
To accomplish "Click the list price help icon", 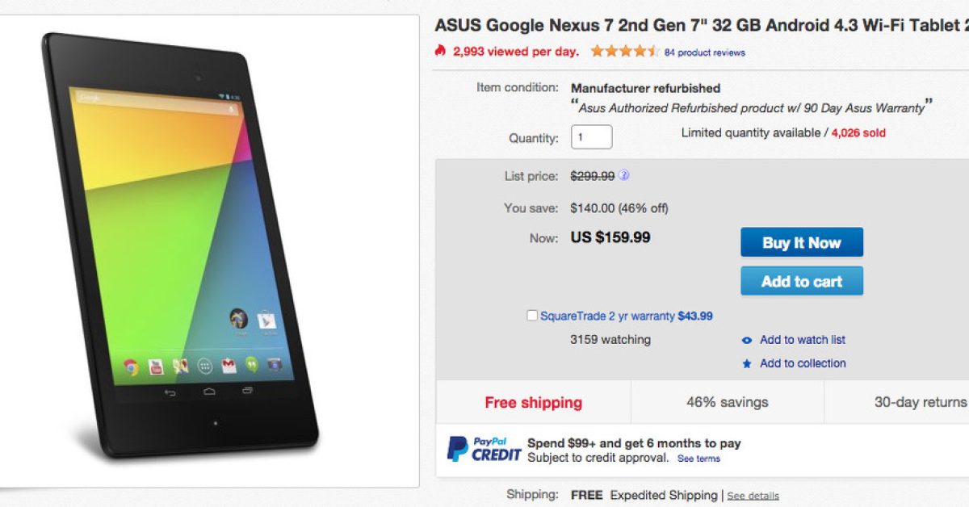I will click(624, 175).
